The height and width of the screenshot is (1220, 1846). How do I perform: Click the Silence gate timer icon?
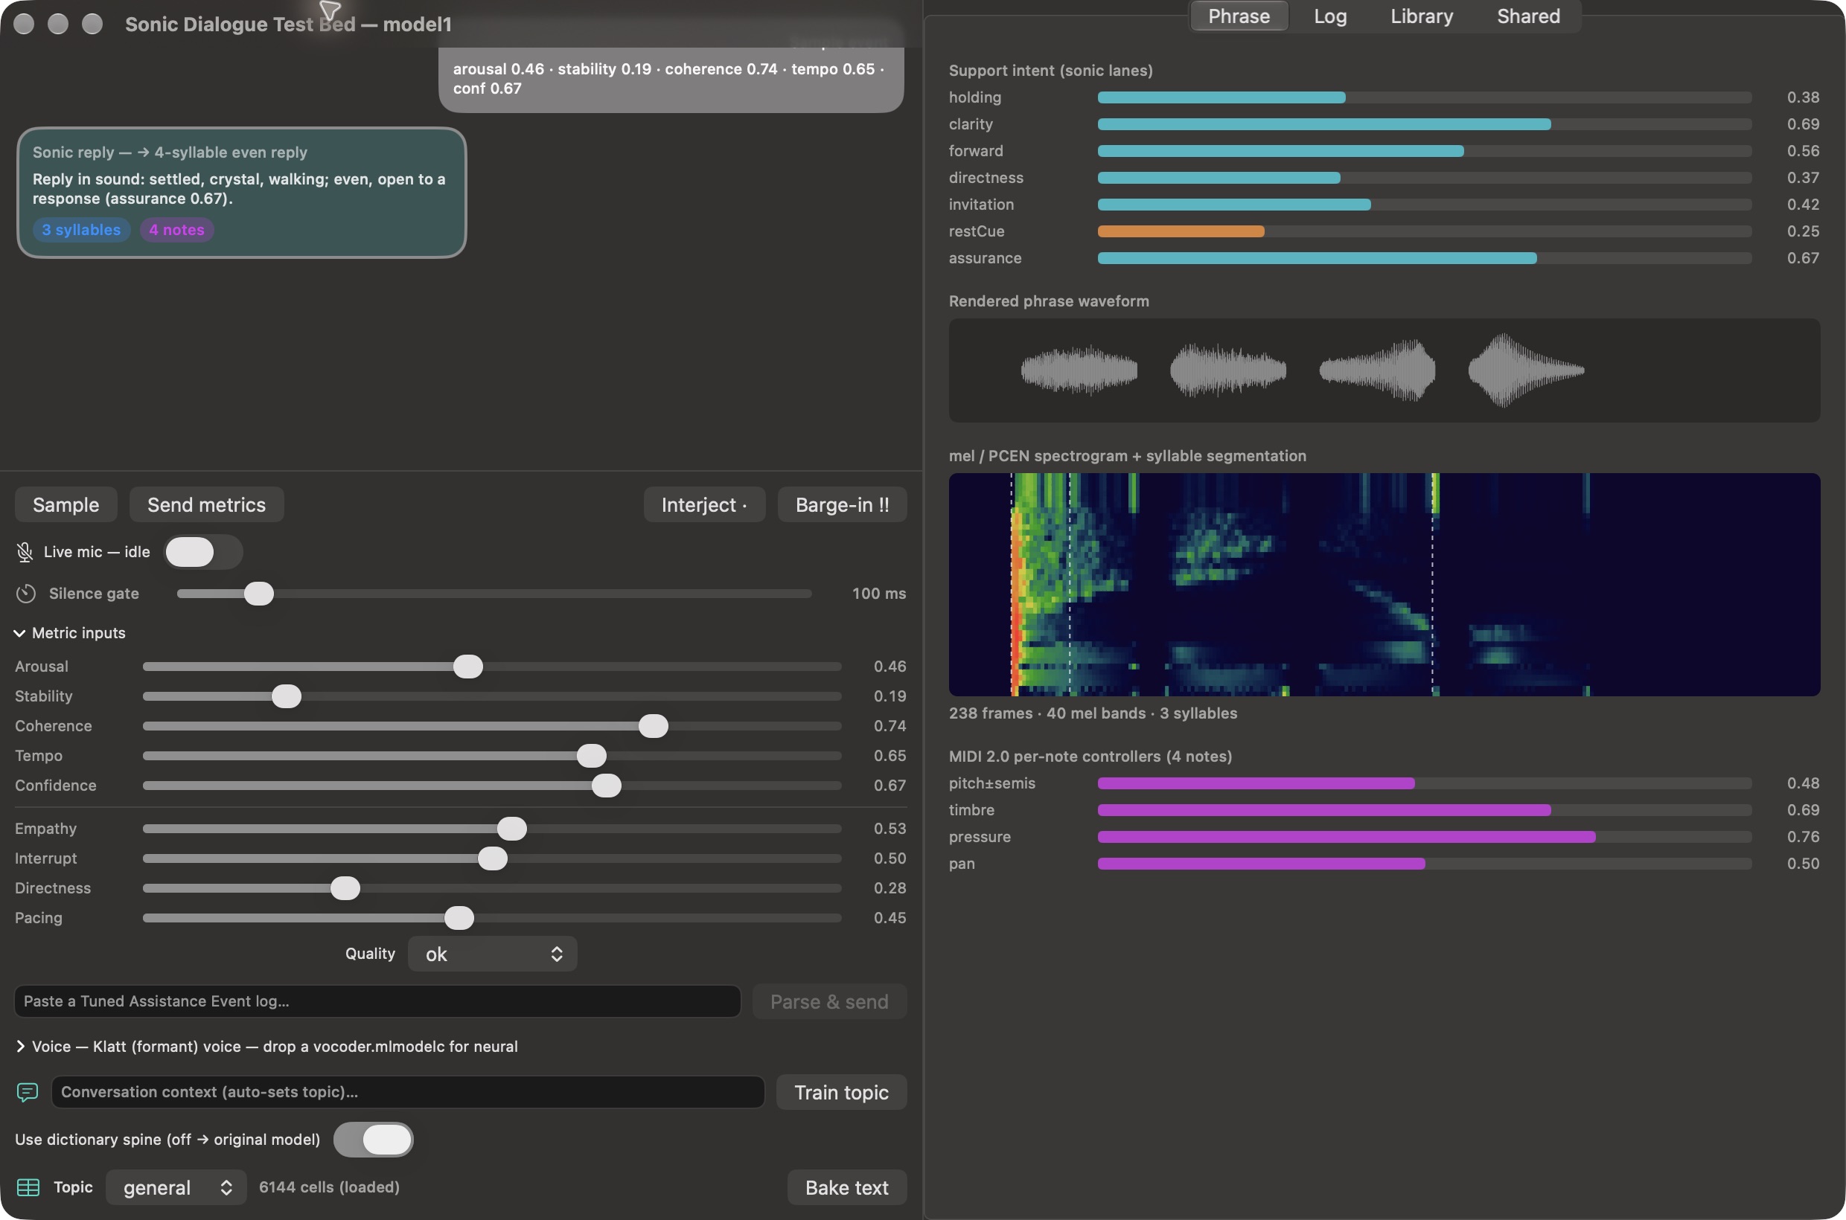pos(26,594)
